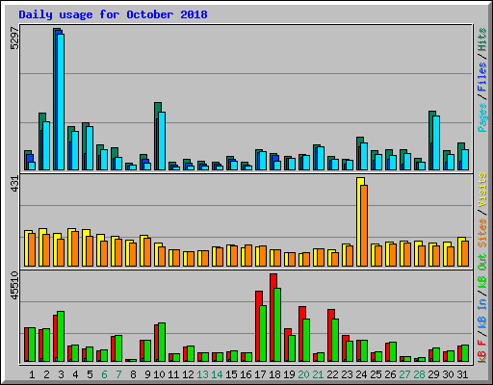Click the Files legend label
493x385 pixels.
482,77
